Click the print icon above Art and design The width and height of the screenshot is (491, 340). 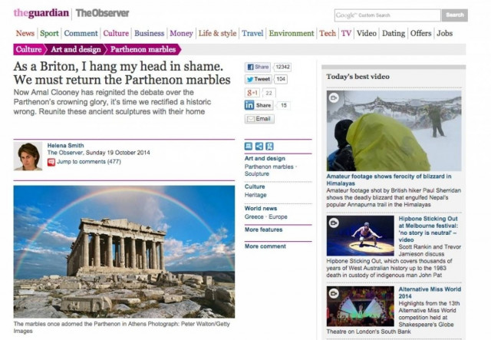click(249, 147)
